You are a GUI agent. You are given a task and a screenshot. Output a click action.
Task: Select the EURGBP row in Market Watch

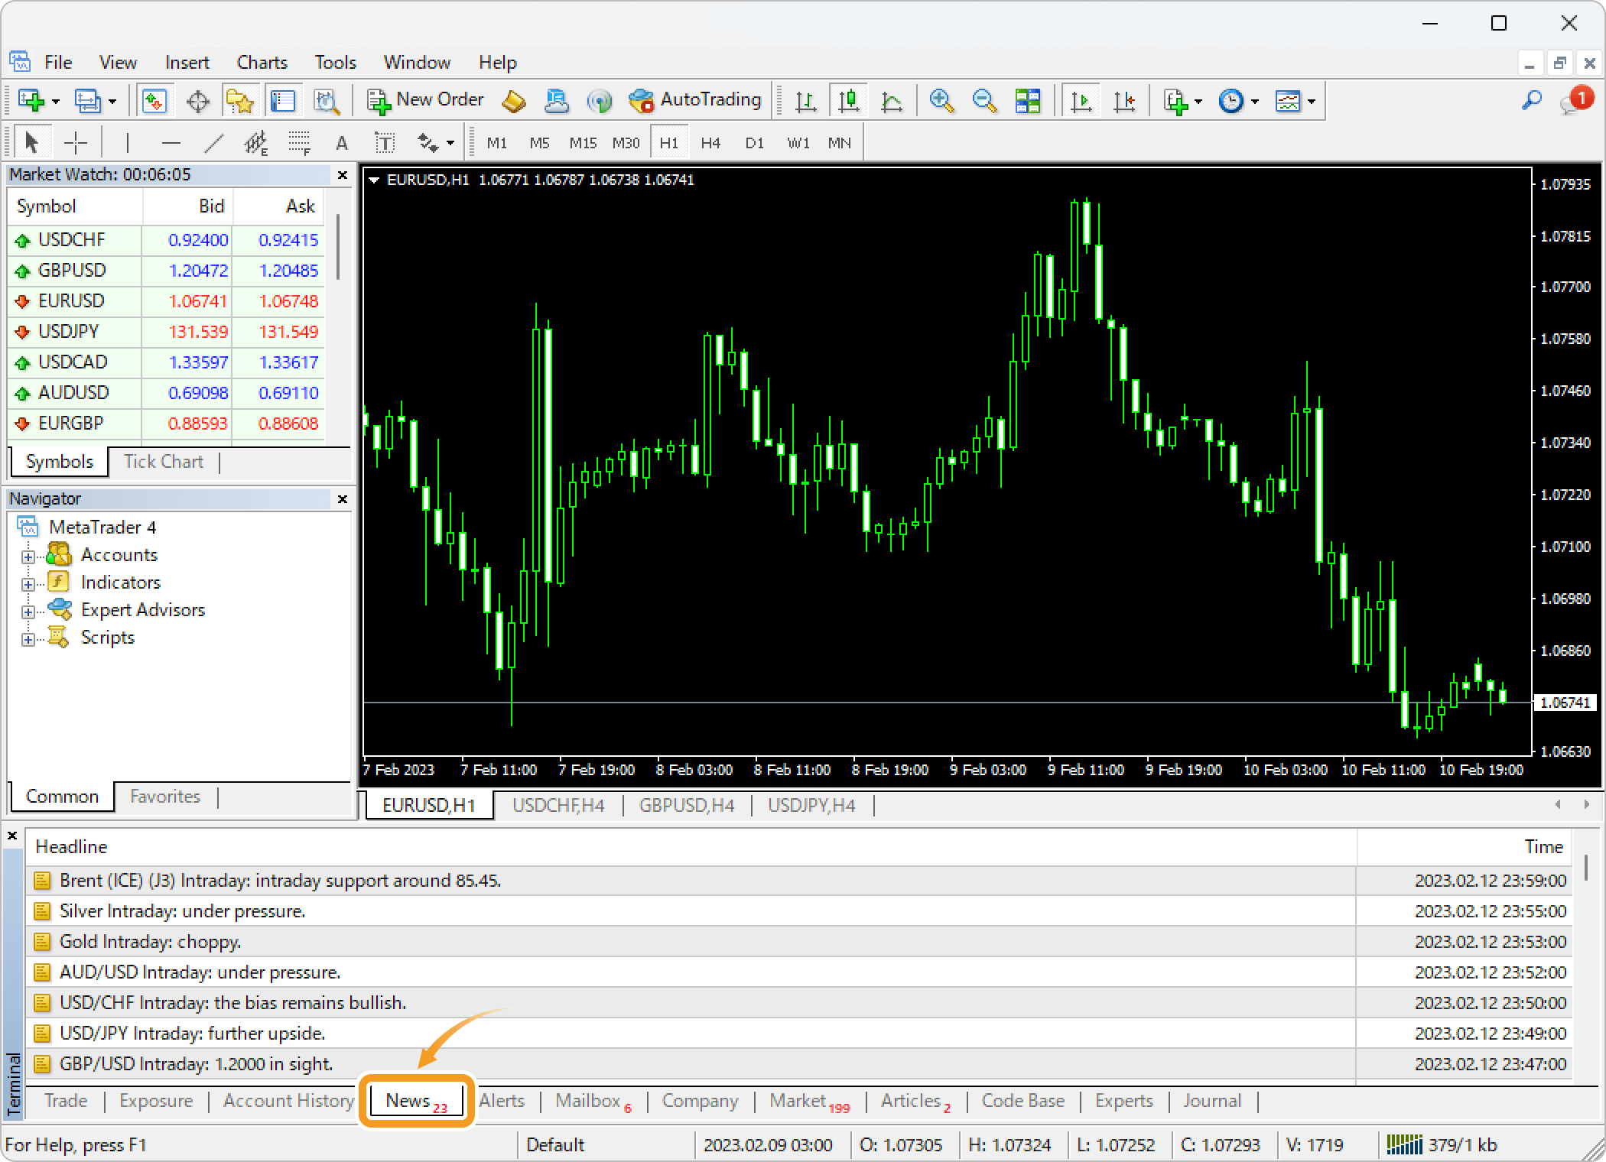pos(70,424)
